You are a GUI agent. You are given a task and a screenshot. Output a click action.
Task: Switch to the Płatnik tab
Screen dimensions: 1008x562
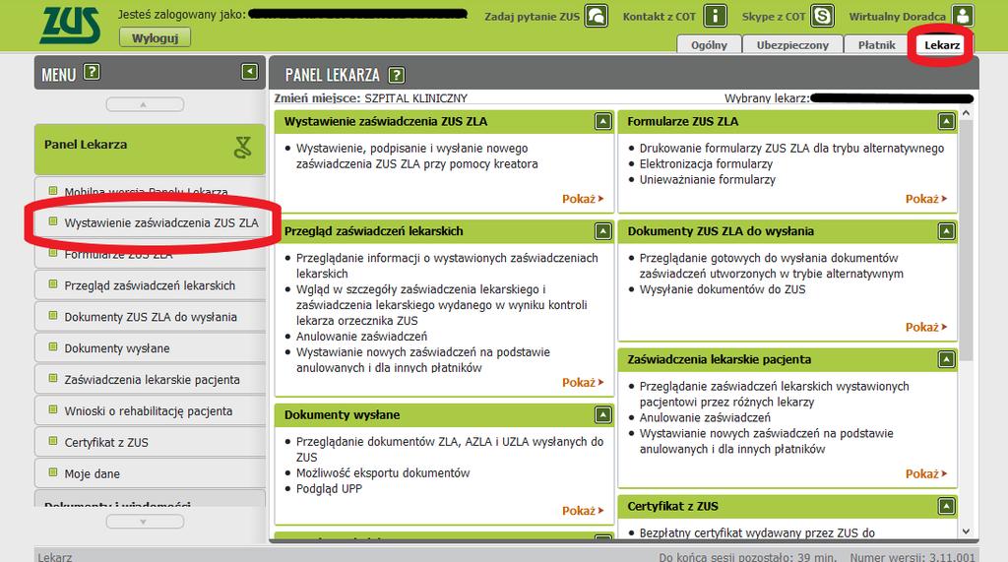[876, 44]
